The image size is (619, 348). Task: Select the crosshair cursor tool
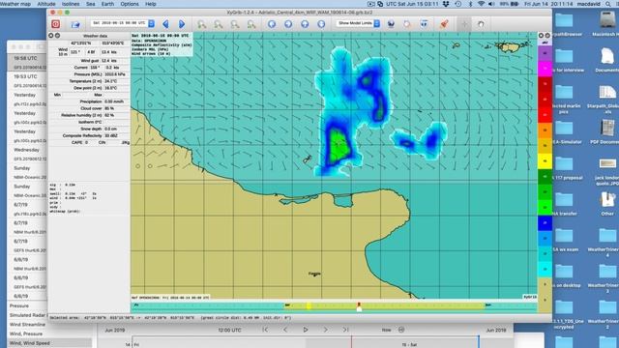464,24
